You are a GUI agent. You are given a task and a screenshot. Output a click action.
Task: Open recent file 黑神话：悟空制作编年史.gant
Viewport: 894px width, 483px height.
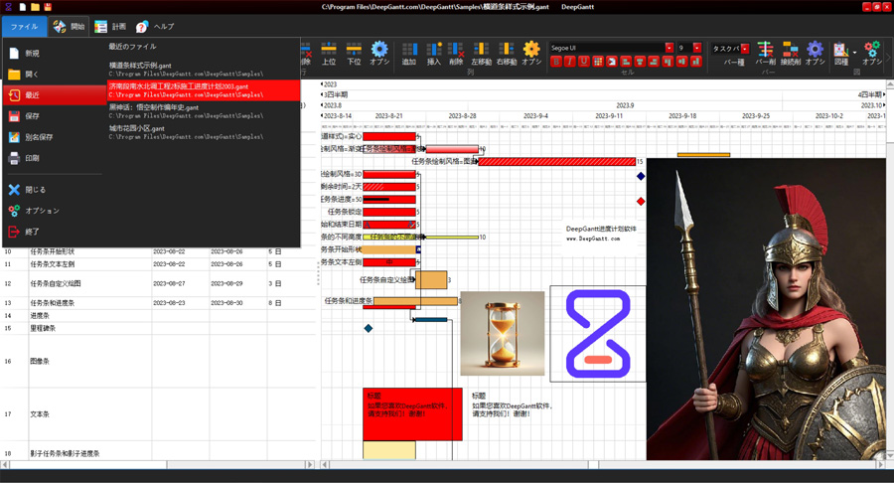[x=153, y=106]
